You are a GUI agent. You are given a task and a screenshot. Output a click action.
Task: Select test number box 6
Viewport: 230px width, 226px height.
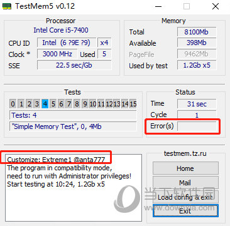[x=61, y=104]
